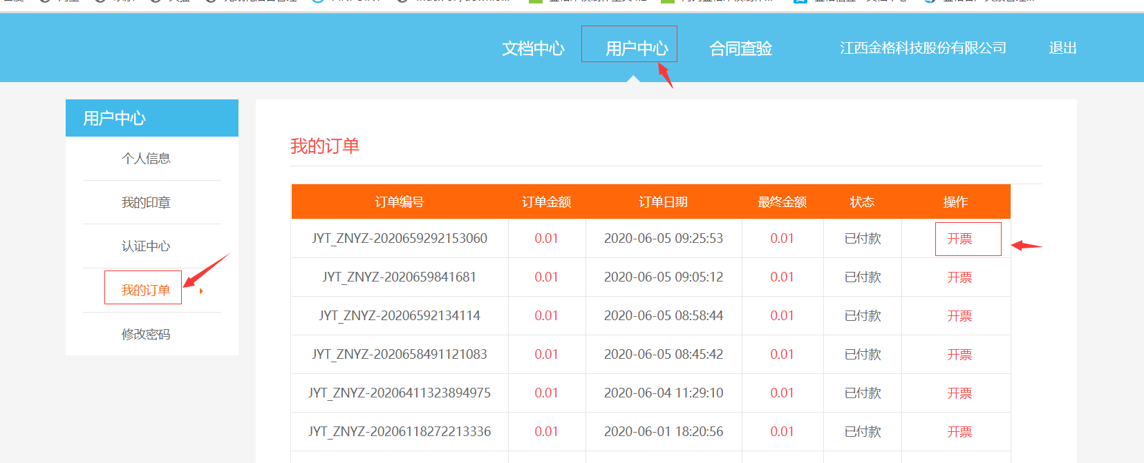The image size is (1144, 463).
Task: Log out via the 退出 link
Action: (1062, 48)
